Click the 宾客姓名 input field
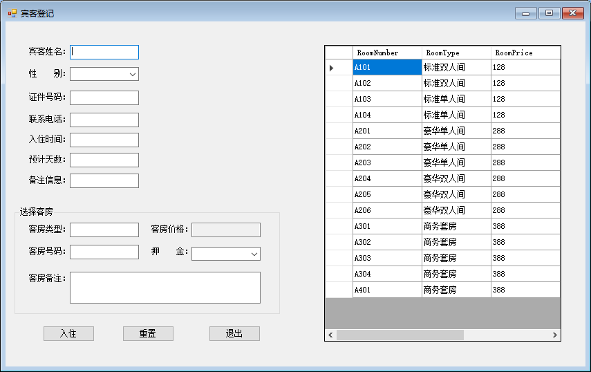Viewport: 591px width, 372px height. [104, 52]
